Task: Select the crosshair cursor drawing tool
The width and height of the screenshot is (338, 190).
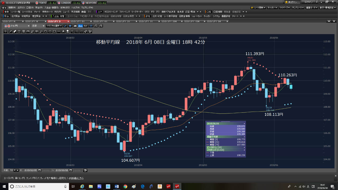Action: [x=6, y=31]
